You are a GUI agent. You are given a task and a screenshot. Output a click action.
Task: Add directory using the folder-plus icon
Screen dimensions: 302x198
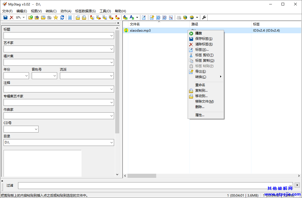point(37,17)
